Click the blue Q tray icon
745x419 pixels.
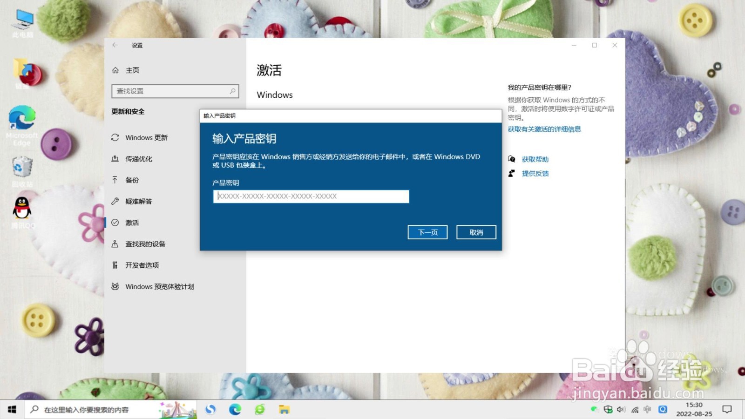pos(663,410)
